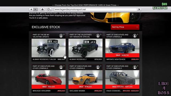Click the IMPONTE NIGHTSHADE name label

[116, 59]
